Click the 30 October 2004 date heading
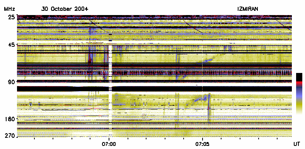 (x=65, y=9)
